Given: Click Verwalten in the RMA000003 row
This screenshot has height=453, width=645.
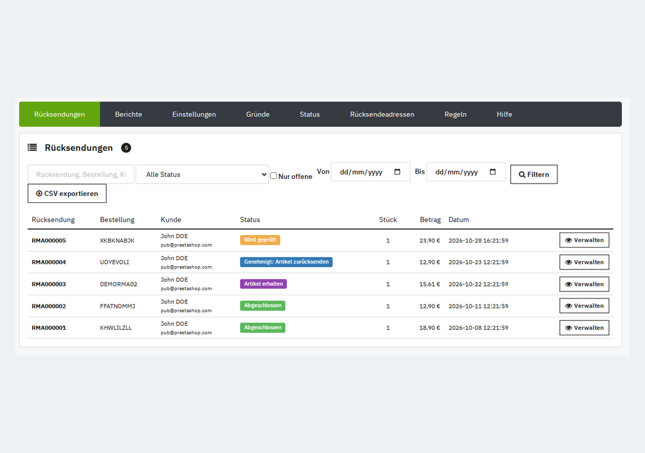Looking at the screenshot, I should (584, 284).
